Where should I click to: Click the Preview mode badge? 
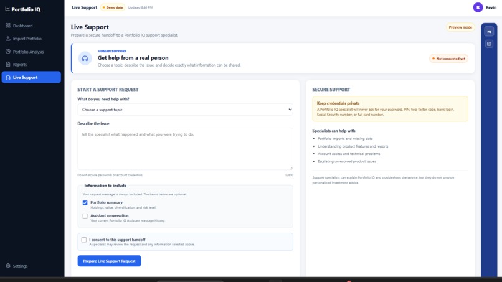coord(460,27)
